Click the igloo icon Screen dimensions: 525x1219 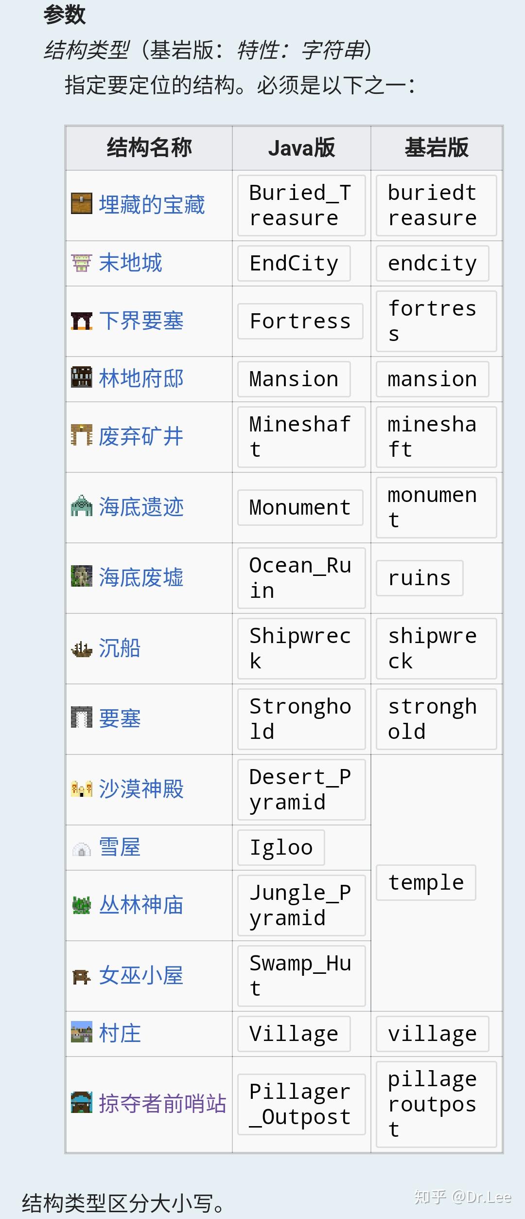click(81, 848)
